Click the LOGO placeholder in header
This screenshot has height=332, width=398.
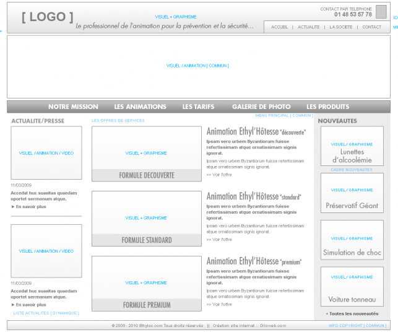tap(47, 17)
